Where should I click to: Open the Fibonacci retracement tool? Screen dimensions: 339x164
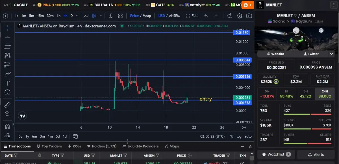(x=8, y=46)
